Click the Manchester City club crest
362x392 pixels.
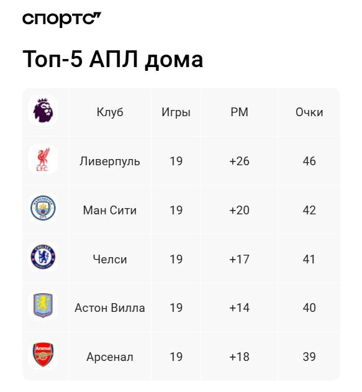pyautogui.click(x=43, y=208)
